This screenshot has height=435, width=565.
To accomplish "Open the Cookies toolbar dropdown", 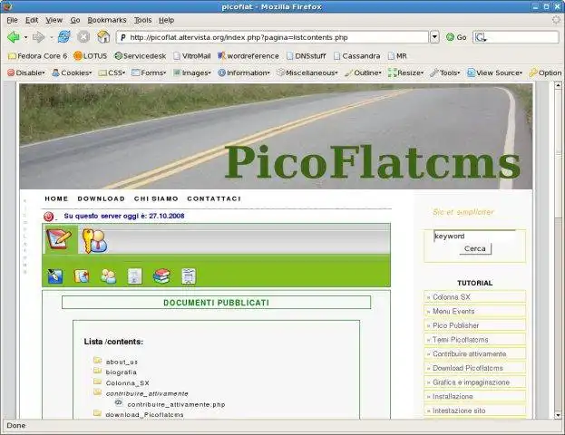I will point(72,73).
